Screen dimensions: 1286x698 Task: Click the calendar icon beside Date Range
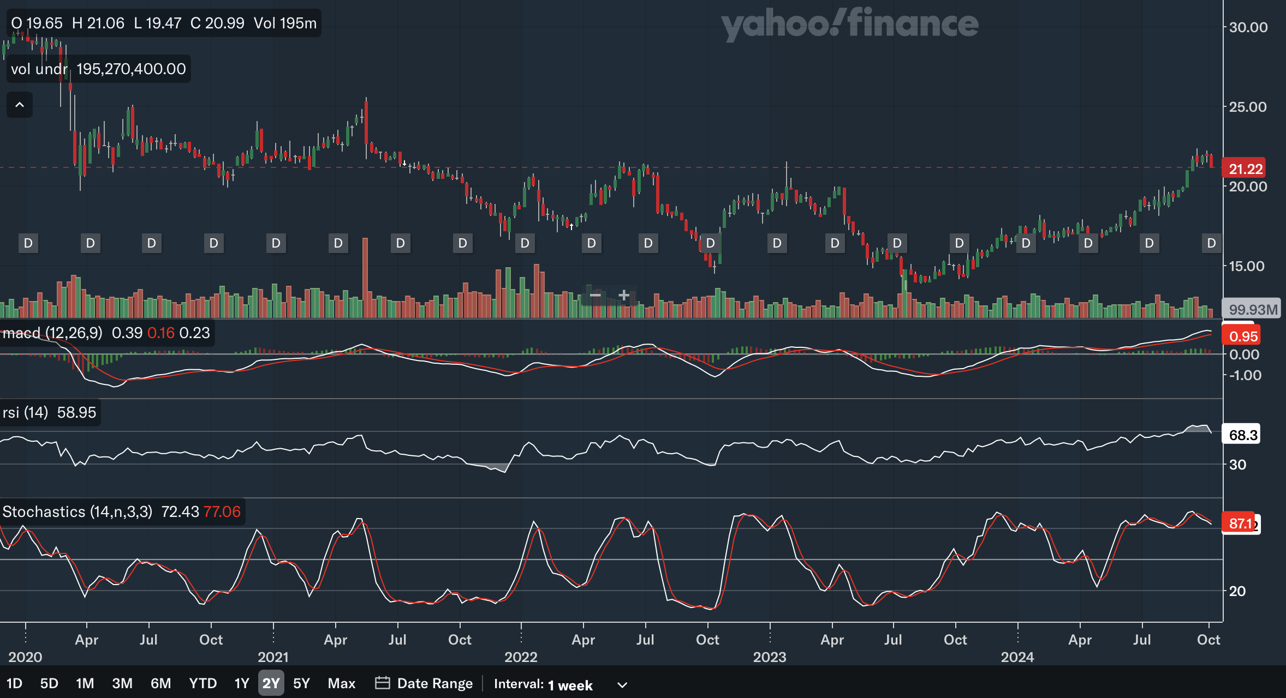pos(382,683)
